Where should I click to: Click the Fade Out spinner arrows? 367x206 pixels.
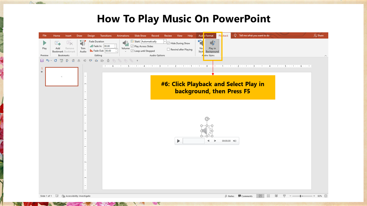(116, 51)
